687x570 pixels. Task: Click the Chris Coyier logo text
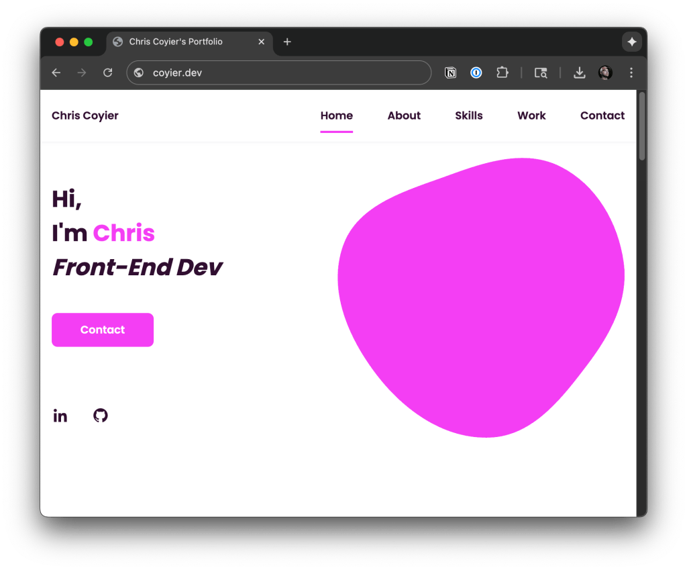coord(85,115)
